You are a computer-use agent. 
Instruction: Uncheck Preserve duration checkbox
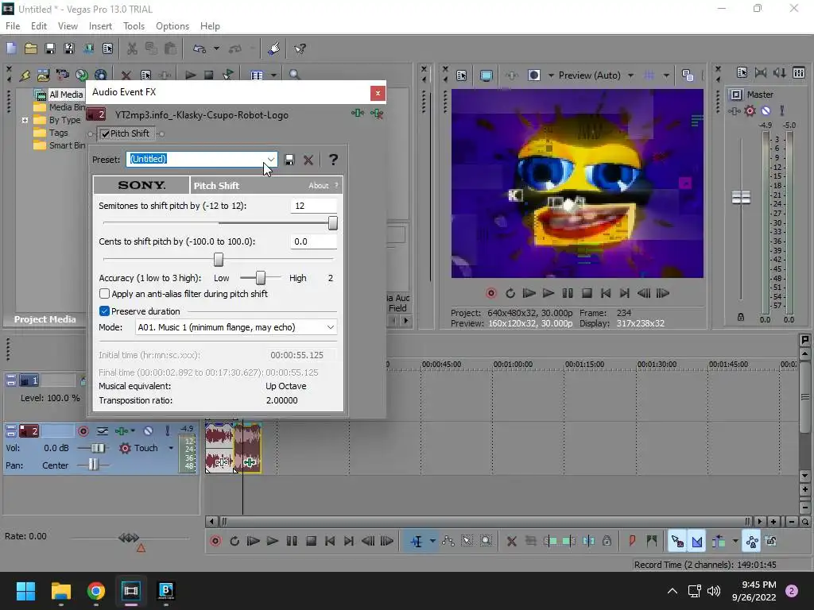click(104, 311)
